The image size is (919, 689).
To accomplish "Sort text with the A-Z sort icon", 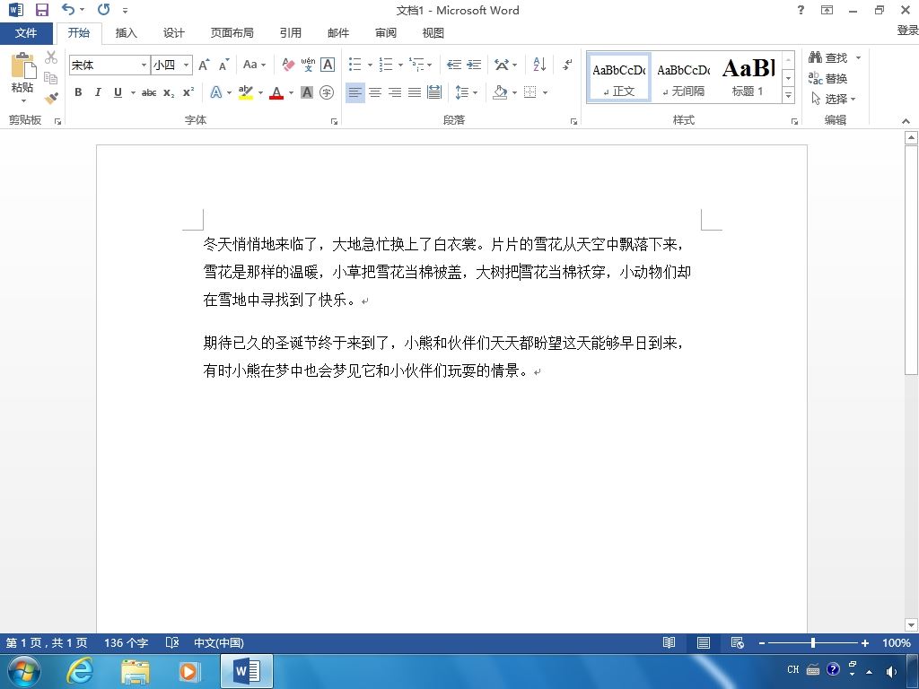I will 539,65.
